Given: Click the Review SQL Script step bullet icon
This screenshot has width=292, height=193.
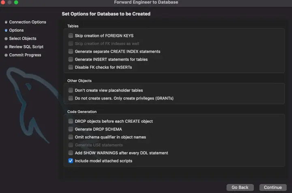Looking at the screenshot, I should click(6, 47).
